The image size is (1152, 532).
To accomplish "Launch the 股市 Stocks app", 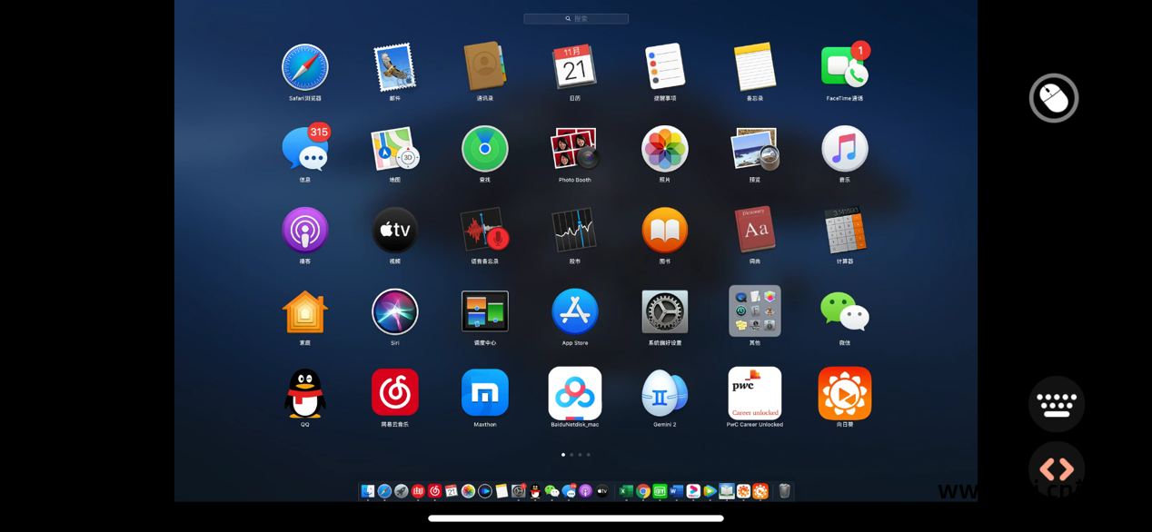I will (x=575, y=230).
